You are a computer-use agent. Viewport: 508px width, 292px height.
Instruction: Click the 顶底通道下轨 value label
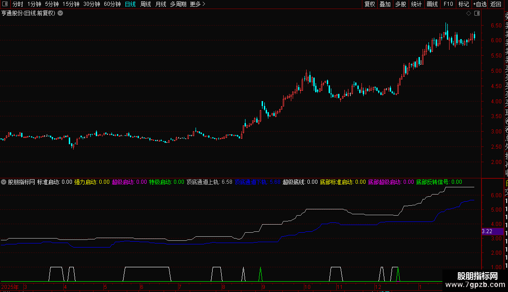point(258,182)
